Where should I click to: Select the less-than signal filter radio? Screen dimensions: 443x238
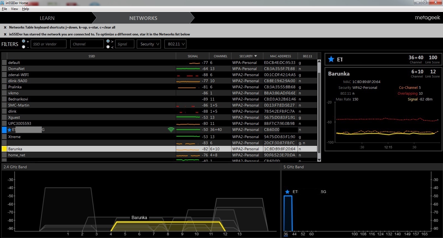point(108,47)
